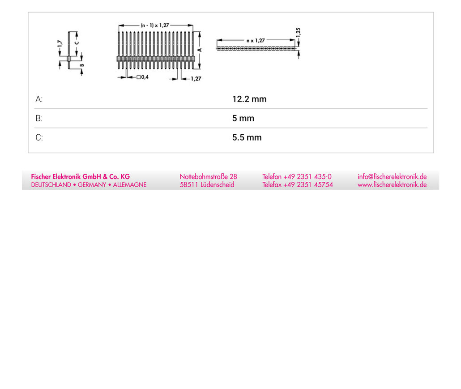Screen dimensions: 461x389
Task: Click the B: dimension row label
Action: click(39, 118)
